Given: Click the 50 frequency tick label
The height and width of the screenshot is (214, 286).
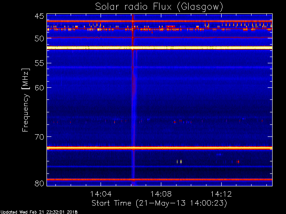Looking at the screenshot, I should [39, 38].
